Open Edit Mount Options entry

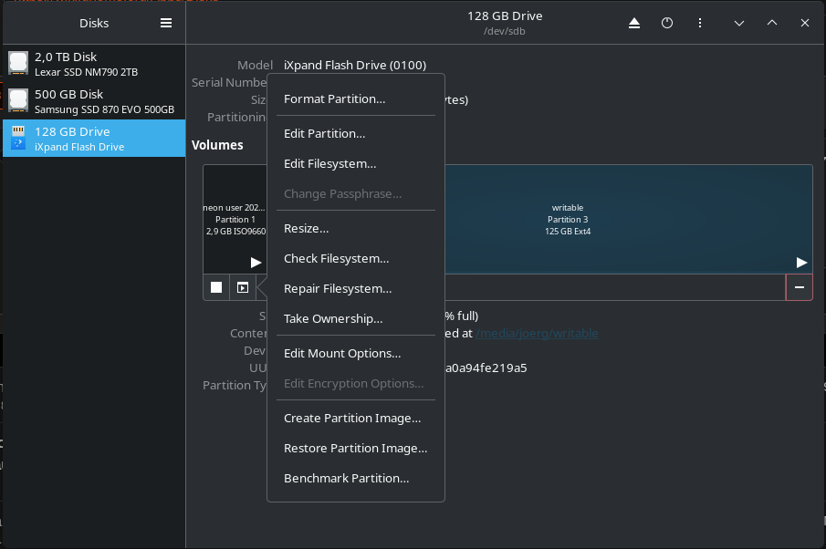pyautogui.click(x=342, y=354)
